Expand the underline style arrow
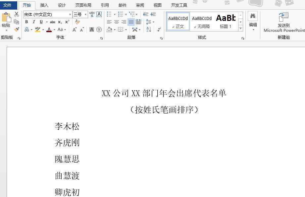This screenshot has height=197, width=305. 47,22
